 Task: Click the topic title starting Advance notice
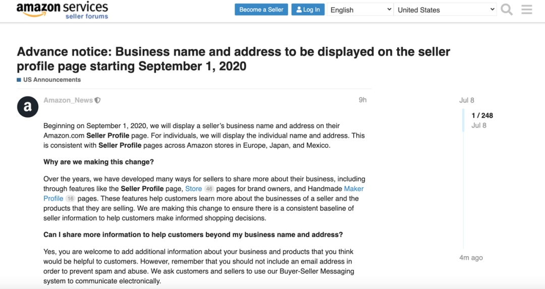pos(233,59)
